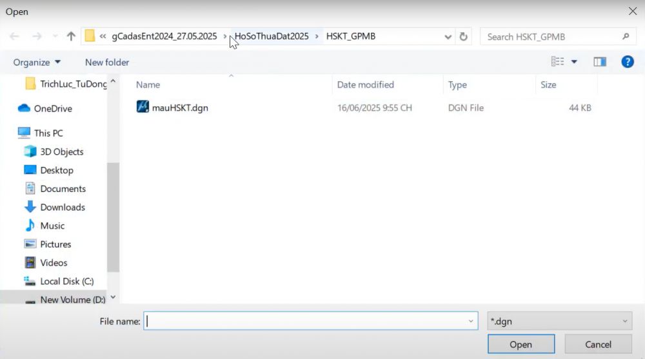The width and height of the screenshot is (645, 359).
Task: Go to Local Disk (C:)
Action: [66, 281]
